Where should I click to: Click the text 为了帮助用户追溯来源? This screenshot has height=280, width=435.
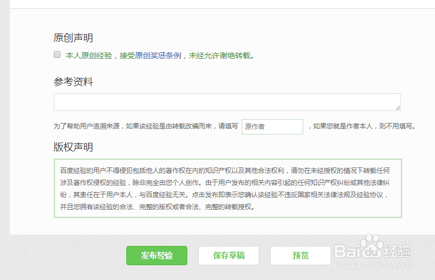(87, 126)
